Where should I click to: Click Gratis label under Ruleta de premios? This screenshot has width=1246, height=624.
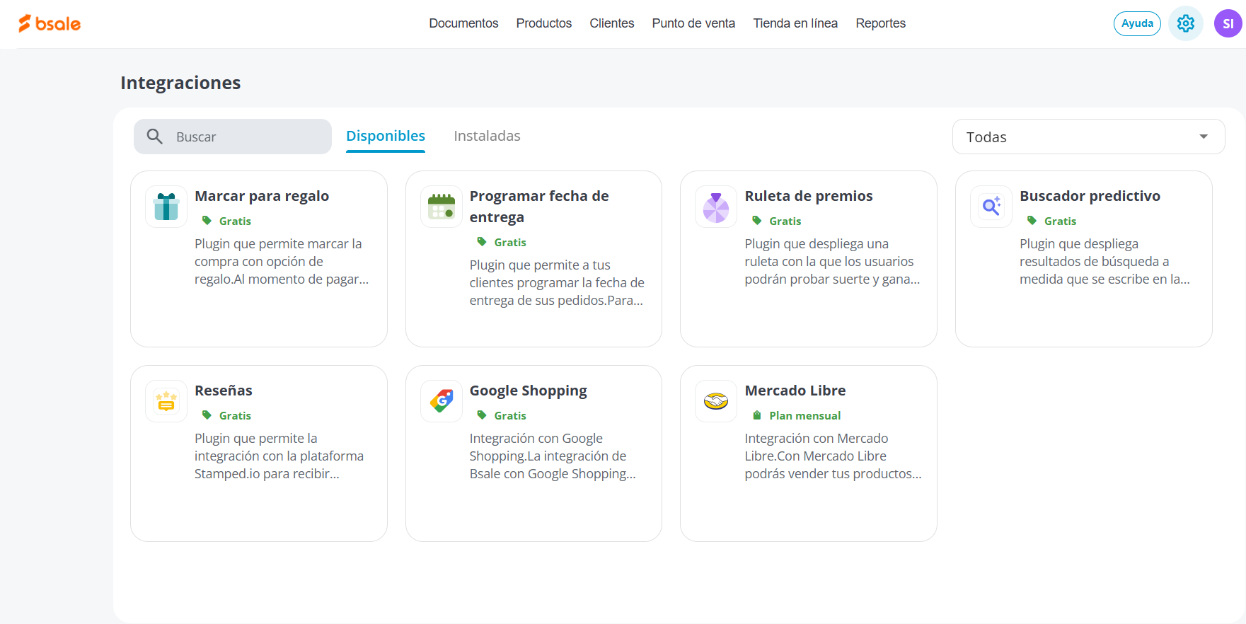pyautogui.click(x=785, y=221)
